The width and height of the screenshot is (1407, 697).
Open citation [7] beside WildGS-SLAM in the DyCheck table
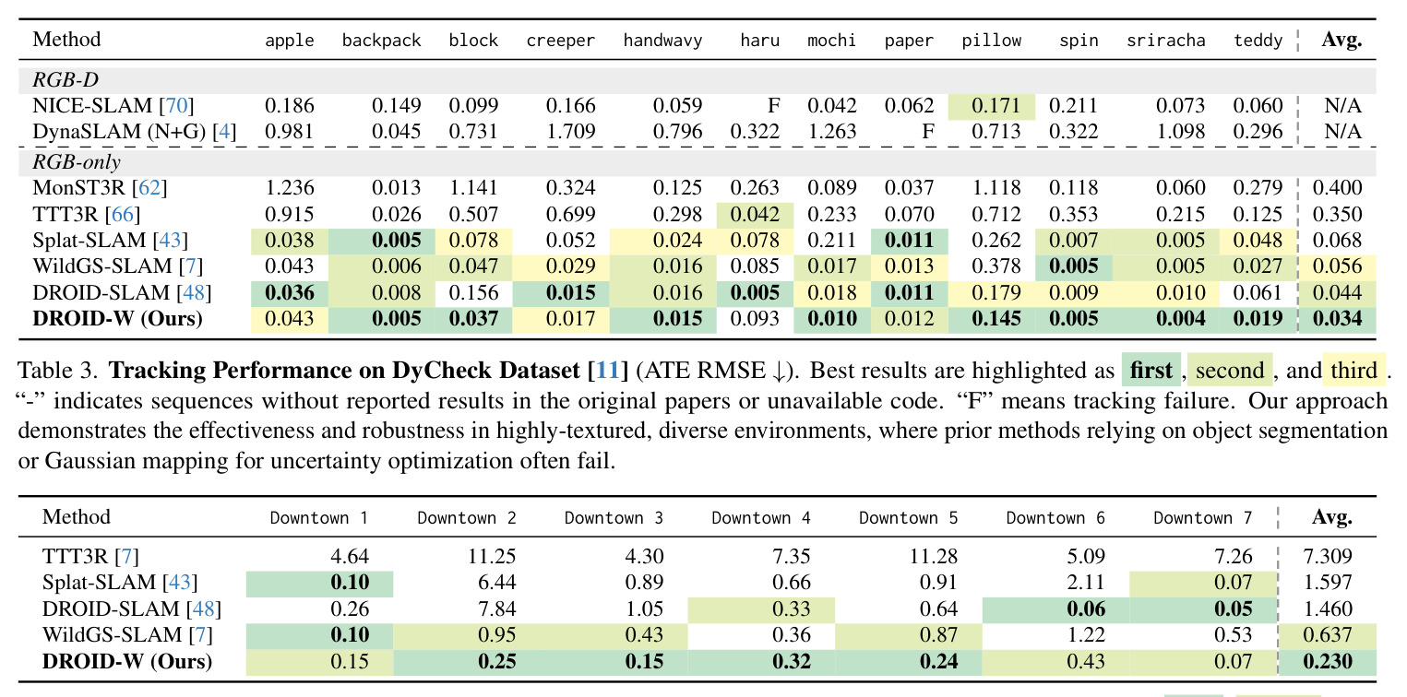point(190,267)
